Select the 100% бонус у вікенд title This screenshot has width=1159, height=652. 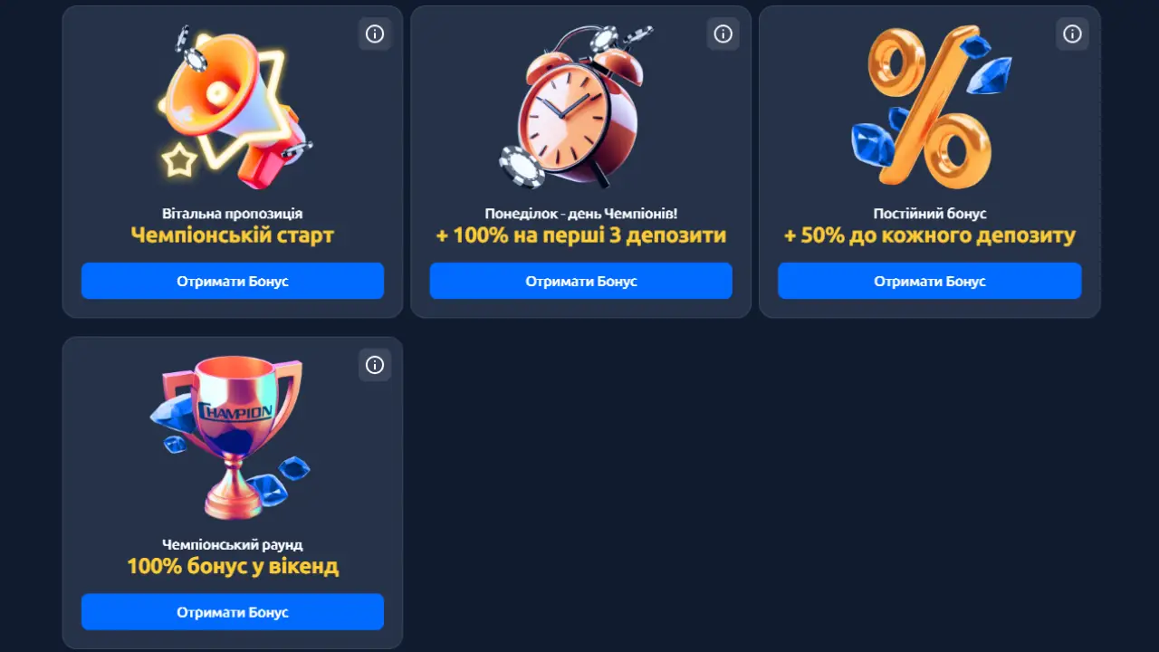(x=233, y=567)
